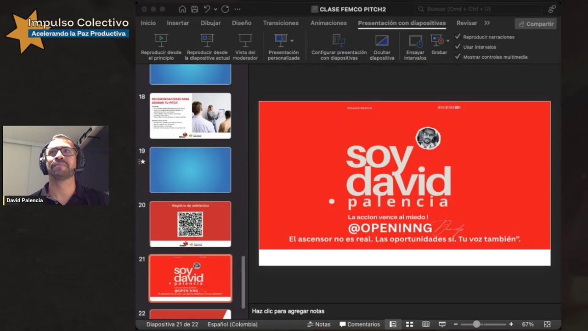
Task: Click the David Palencia webcam tile
Action: (x=56, y=165)
